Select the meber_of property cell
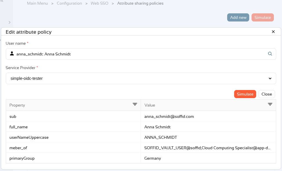The image size is (282, 171). [x=73, y=148]
